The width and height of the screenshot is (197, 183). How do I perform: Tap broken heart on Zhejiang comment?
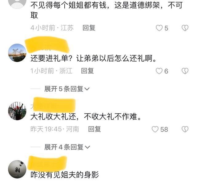[185, 71]
